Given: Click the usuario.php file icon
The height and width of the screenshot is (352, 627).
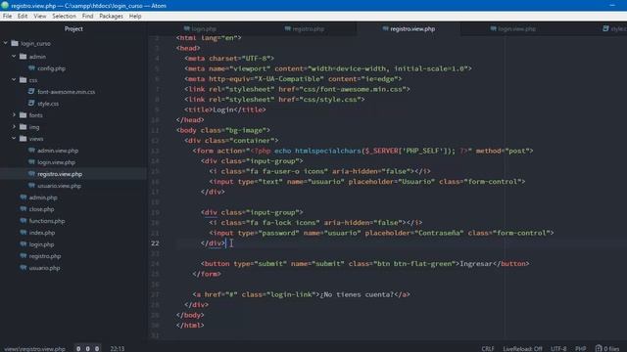Looking at the screenshot, I should click(x=24, y=268).
